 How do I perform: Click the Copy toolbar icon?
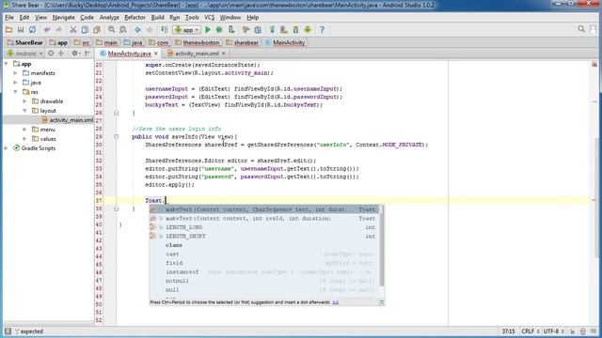coord(85,29)
